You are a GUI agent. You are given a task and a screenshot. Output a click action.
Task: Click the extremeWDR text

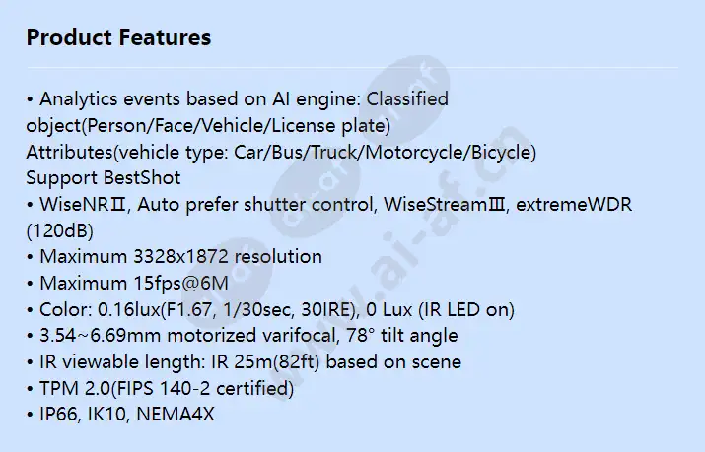574,205
